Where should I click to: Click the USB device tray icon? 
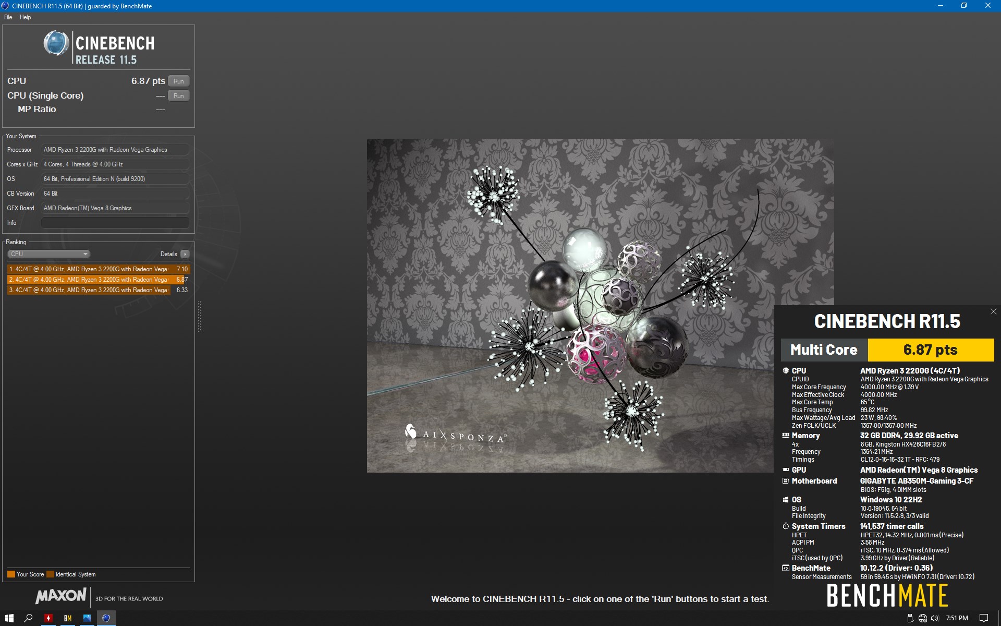click(910, 618)
